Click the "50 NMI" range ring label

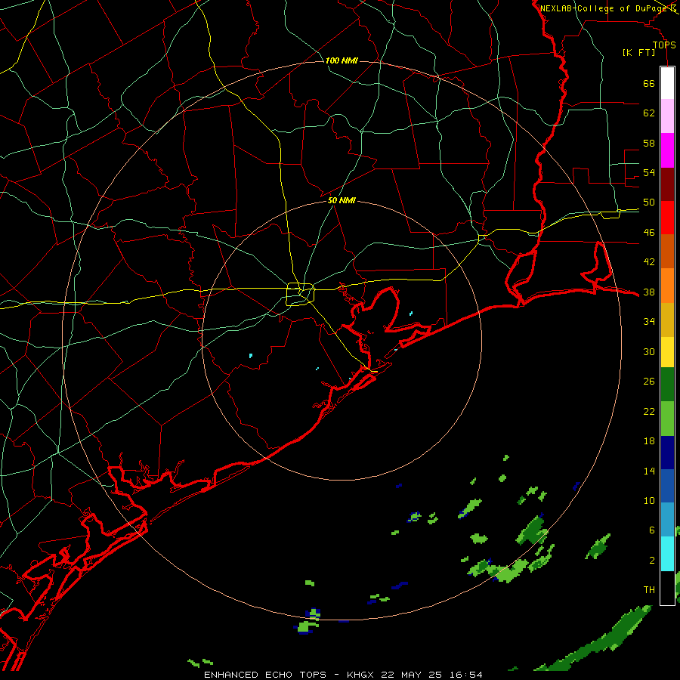click(x=342, y=200)
